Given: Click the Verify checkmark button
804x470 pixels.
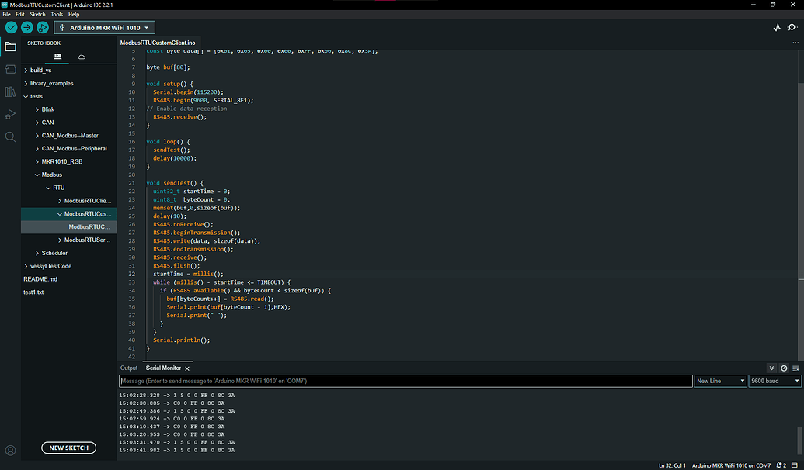Looking at the screenshot, I should tap(11, 27).
